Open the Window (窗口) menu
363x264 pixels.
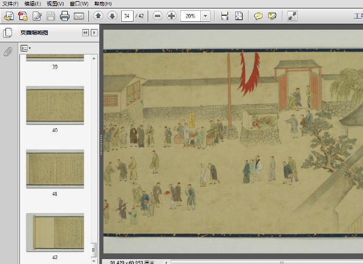79,4
